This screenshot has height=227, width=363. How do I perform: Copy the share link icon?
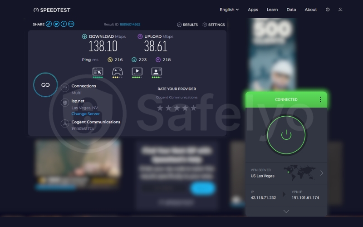[49, 24]
